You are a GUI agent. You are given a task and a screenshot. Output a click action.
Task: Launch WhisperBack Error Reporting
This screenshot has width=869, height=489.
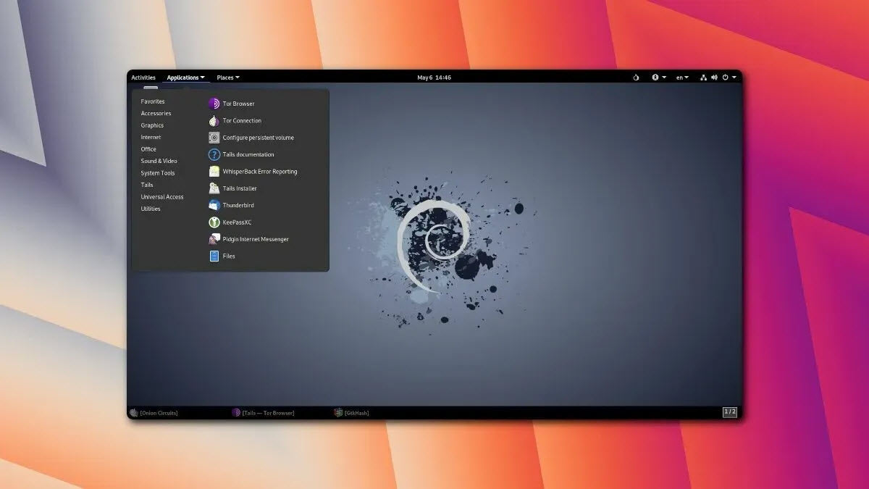click(x=259, y=172)
